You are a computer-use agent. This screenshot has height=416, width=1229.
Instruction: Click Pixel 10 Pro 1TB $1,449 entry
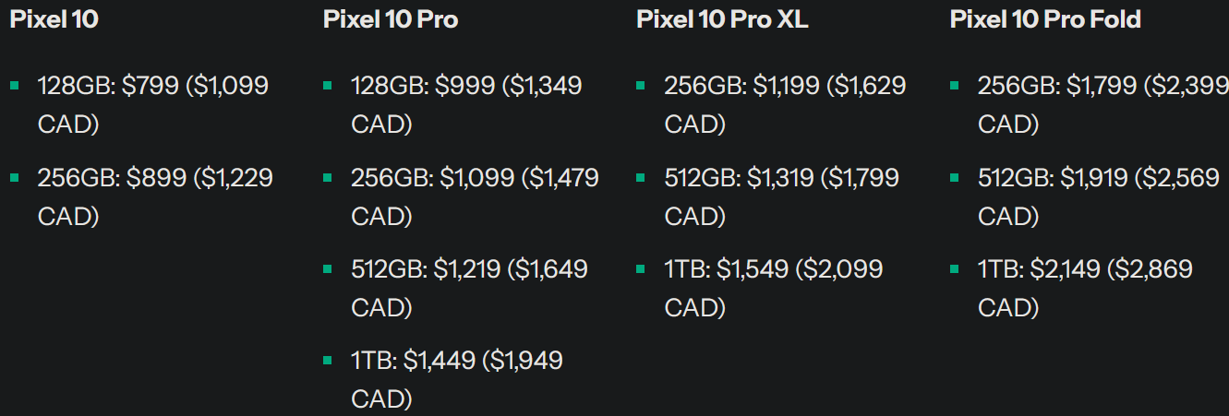(457, 379)
